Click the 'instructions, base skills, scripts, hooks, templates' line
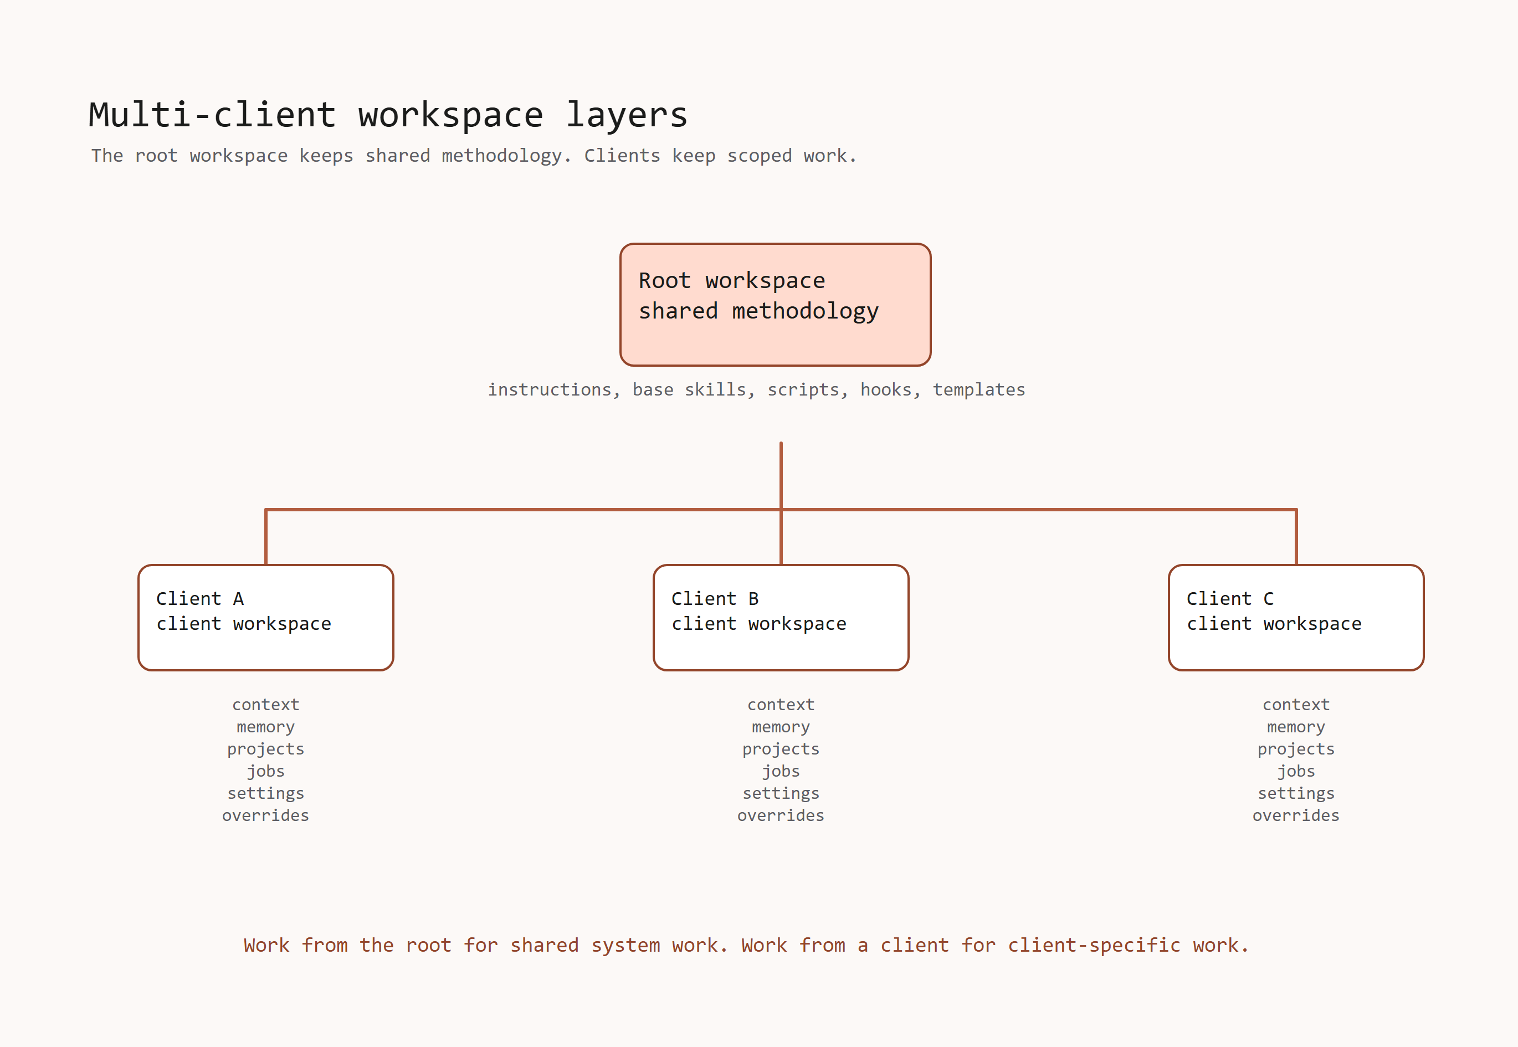Image resolution: width=1518 pixels, height=1047 pixels. [756, 389]
